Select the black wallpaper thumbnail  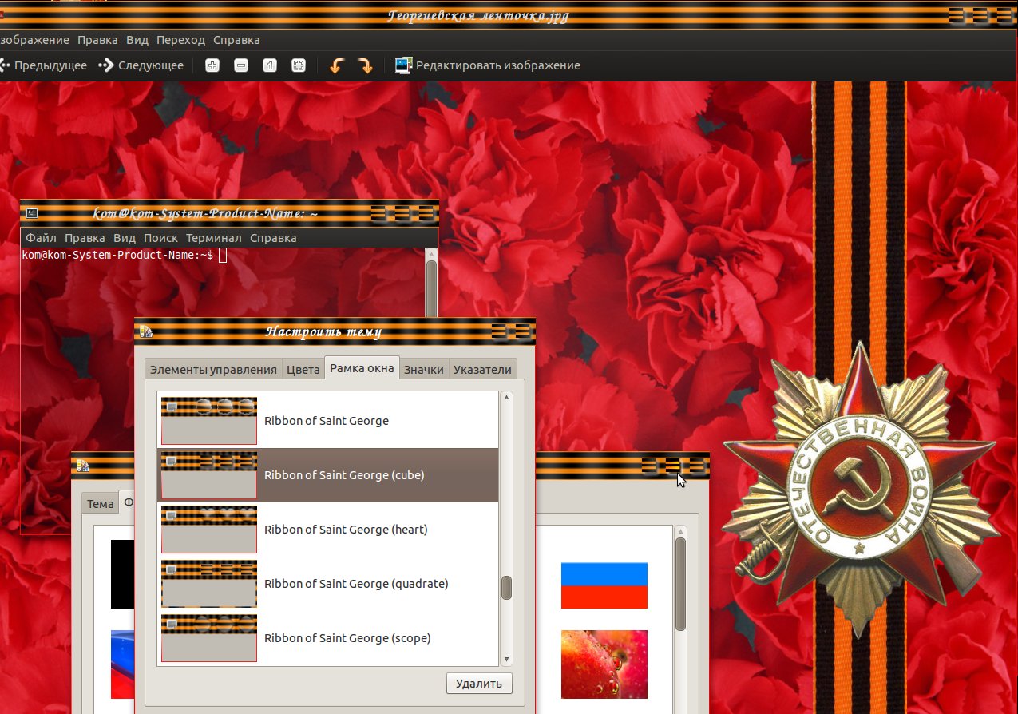(x=122, y=575)
